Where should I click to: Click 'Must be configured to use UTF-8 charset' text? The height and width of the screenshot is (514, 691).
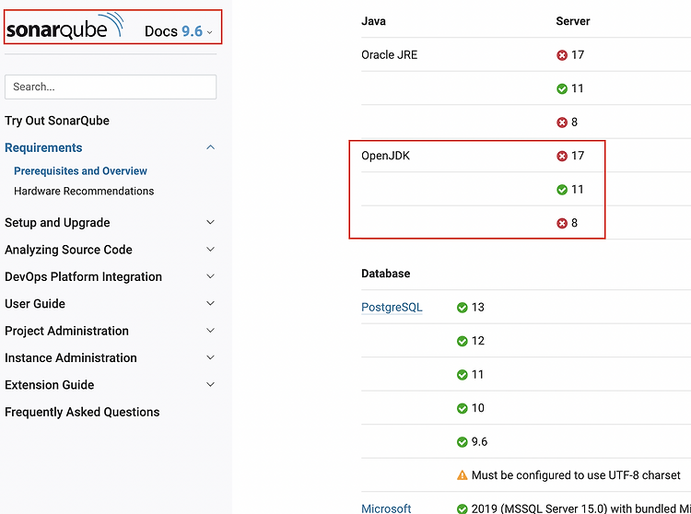(576, 475)
